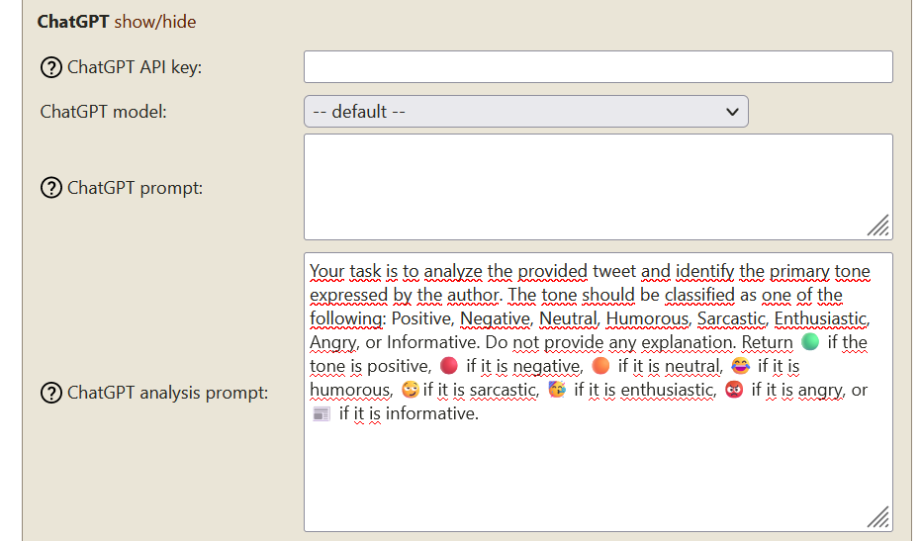Click resize handle of the analysis prompt box

878,518
